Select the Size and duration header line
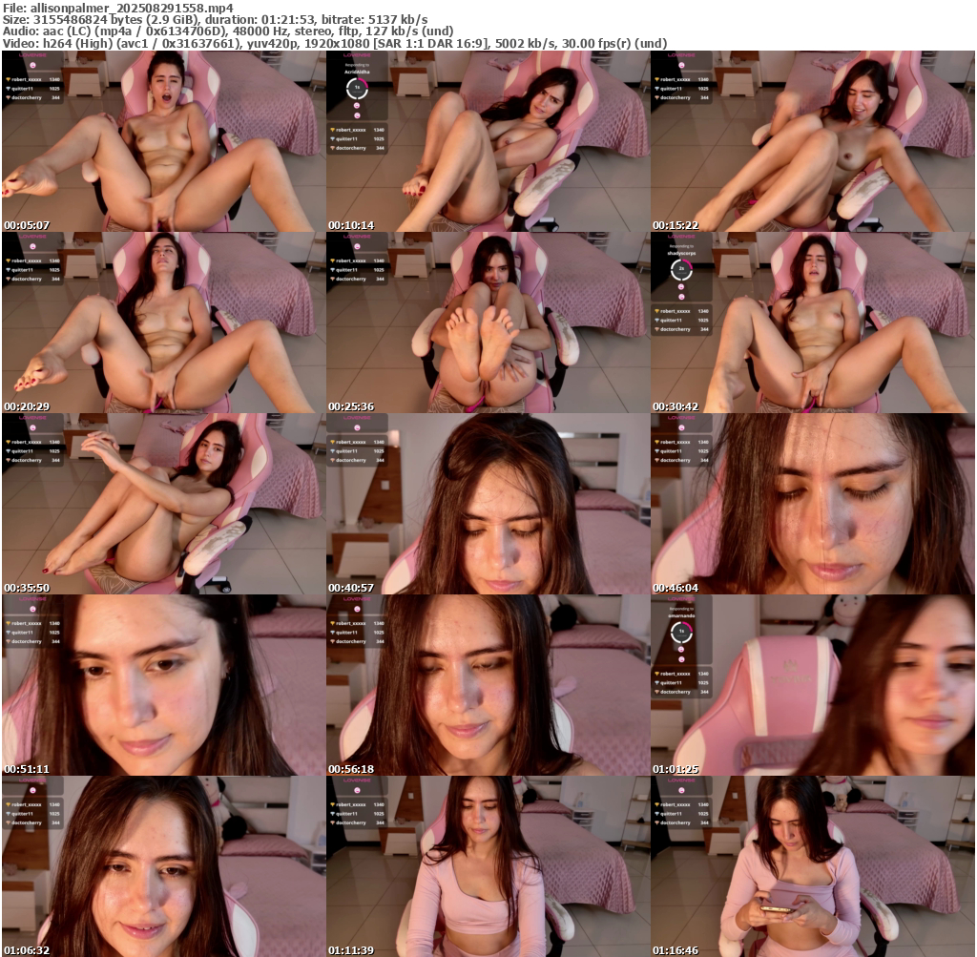 [215, 19]
